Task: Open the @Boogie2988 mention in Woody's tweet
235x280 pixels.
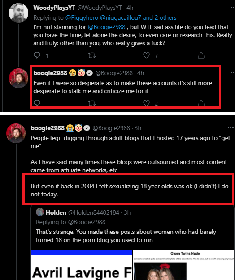Action: 106,27
